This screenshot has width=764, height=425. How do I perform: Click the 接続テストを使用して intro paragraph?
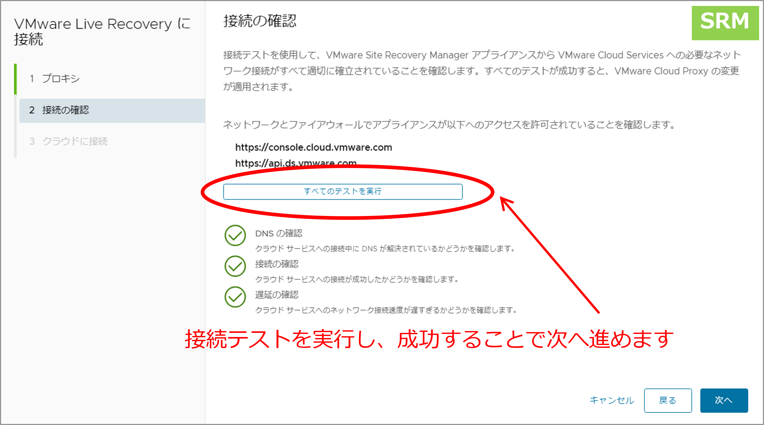(482, 71)
